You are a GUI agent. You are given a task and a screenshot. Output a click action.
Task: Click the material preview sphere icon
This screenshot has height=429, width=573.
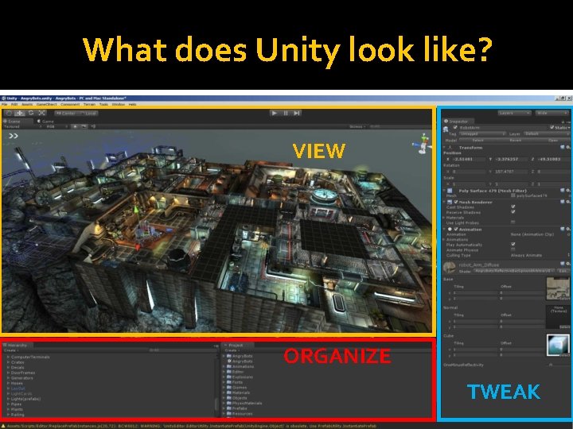tap(449, 267)
